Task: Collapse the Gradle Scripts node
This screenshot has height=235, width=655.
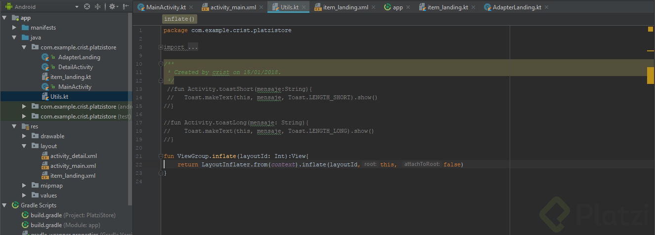Action: (x=4, y=205)
